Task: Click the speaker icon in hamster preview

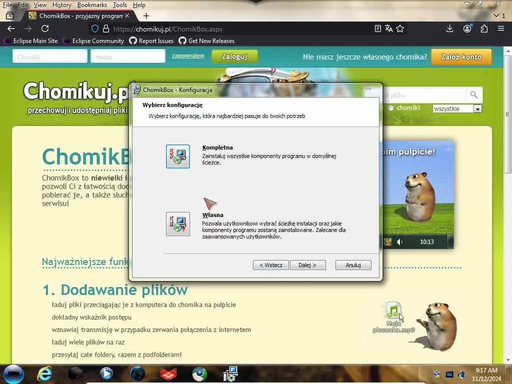Action: [399, 241]
